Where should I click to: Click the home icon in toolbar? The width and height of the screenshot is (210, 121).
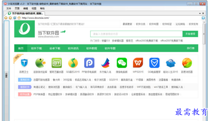click(19, 18)
